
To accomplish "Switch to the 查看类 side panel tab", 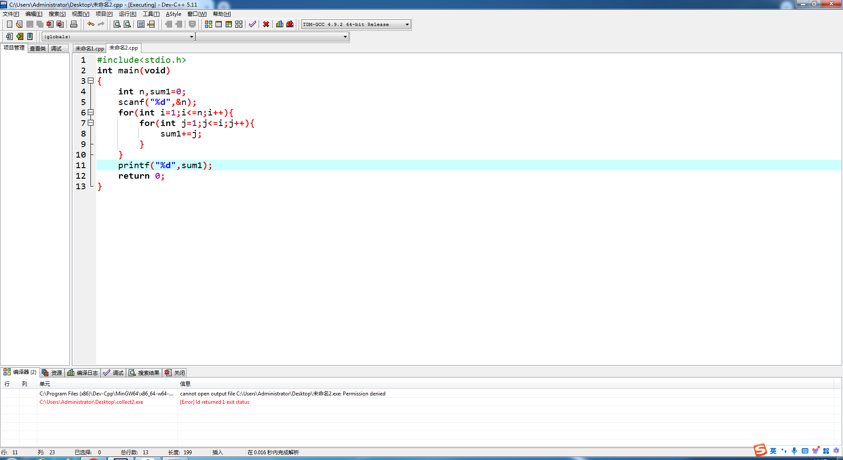I will click(38, 48).
